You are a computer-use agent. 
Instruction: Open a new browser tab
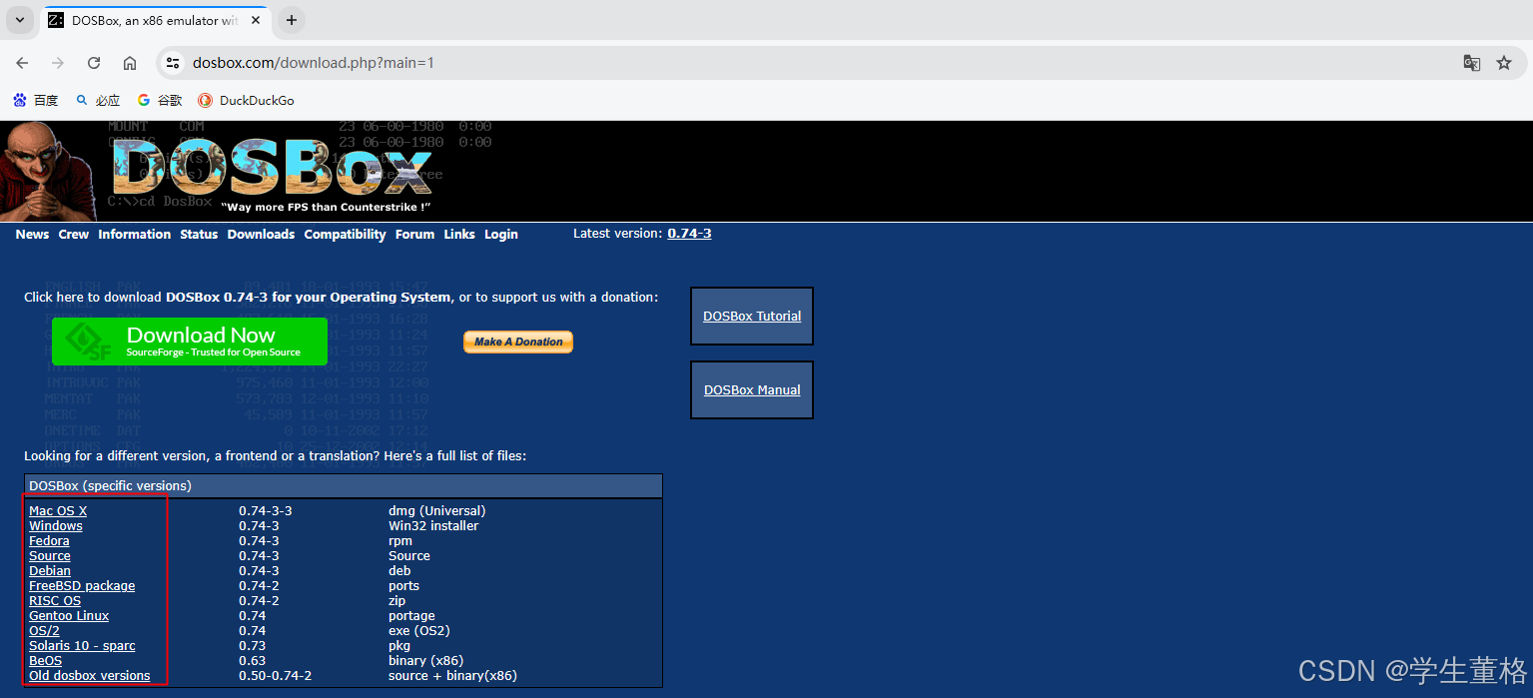[x=292, y=20]
